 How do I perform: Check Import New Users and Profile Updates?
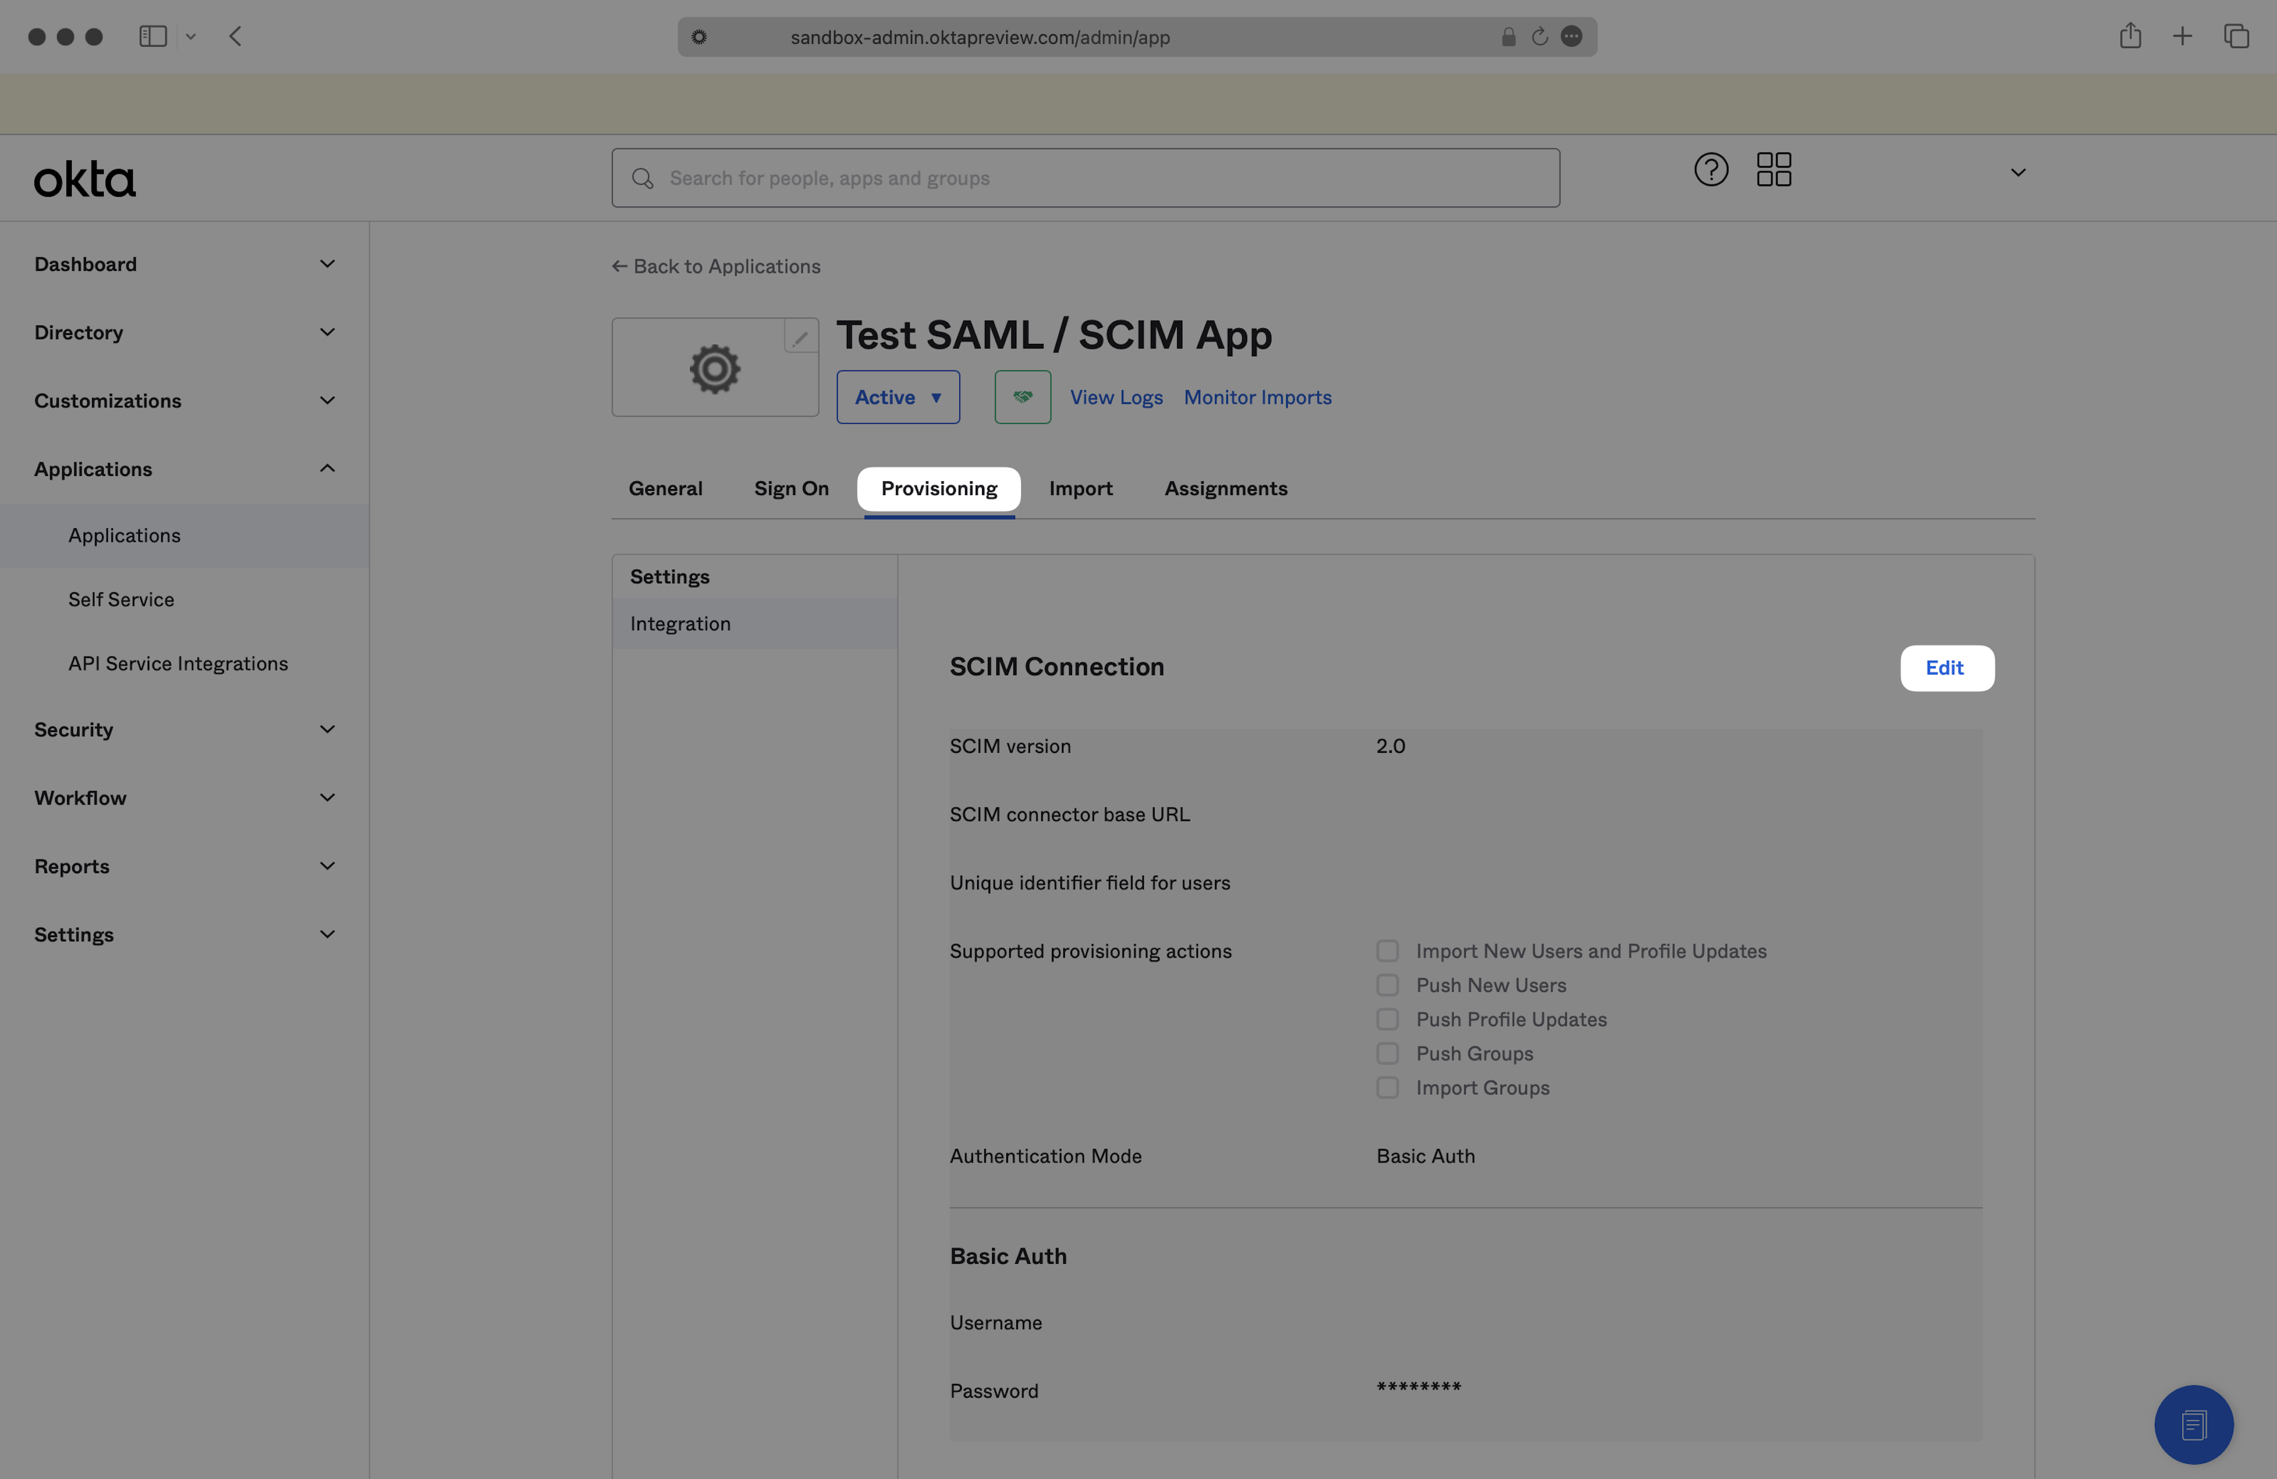click(1387, 951)
